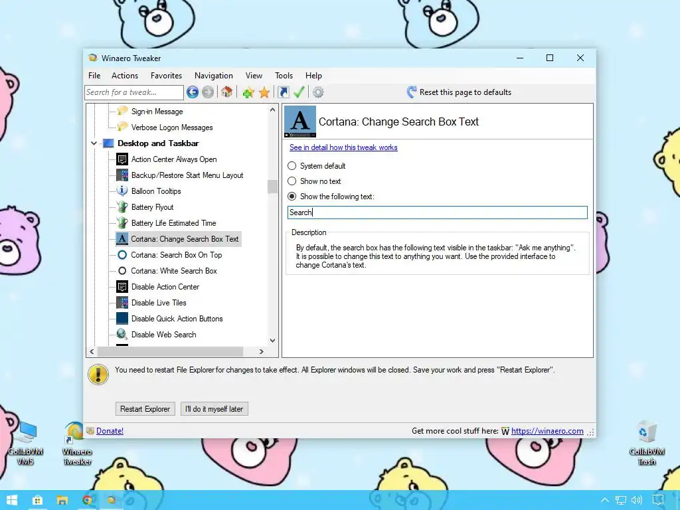Open Chrome from the taskbar
Image resolution: width=680 pixels, height=510 pixels.
click(87, 500)
